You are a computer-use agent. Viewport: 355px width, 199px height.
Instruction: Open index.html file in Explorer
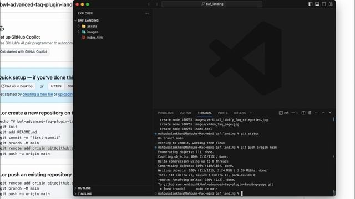click(95, 38)
